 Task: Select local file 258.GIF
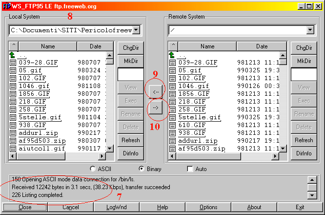coord(32,109)
